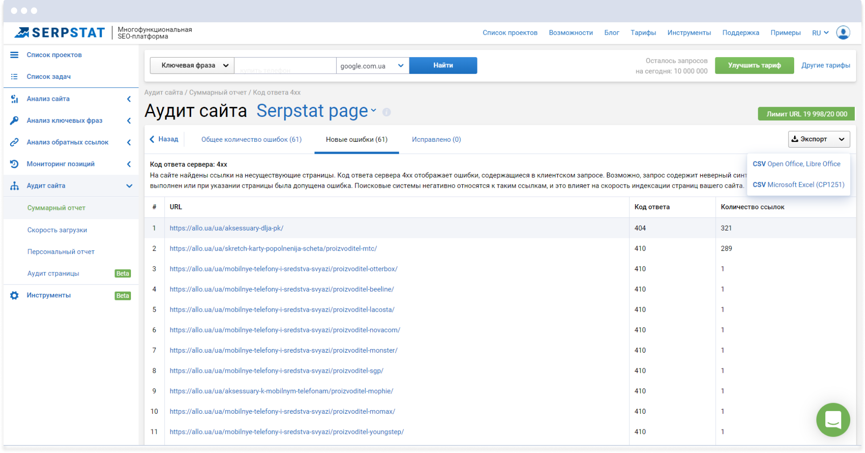This screenshot has width=865, height=453.
Task: Click the Beta badge next to Аудит страницы
Action: click(x=122, y=273)
